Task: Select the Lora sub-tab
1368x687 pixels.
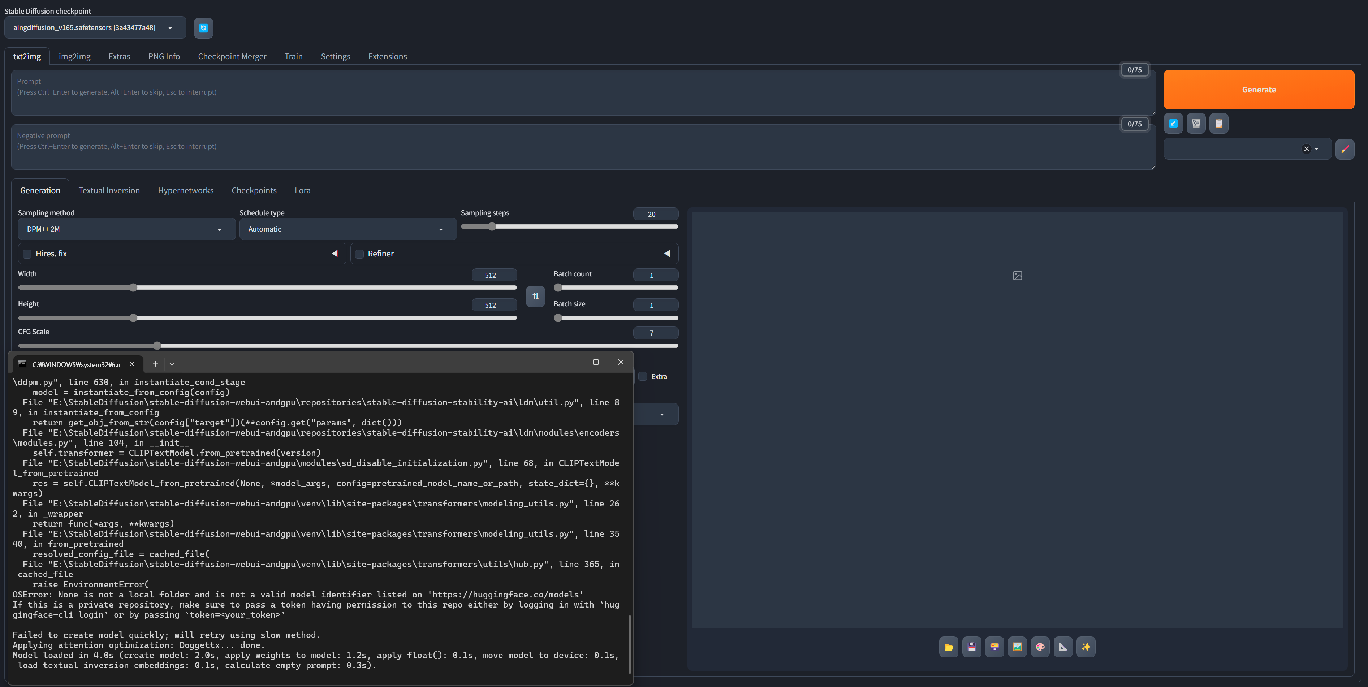Action: pyautogui.click(x=302, y=190)
